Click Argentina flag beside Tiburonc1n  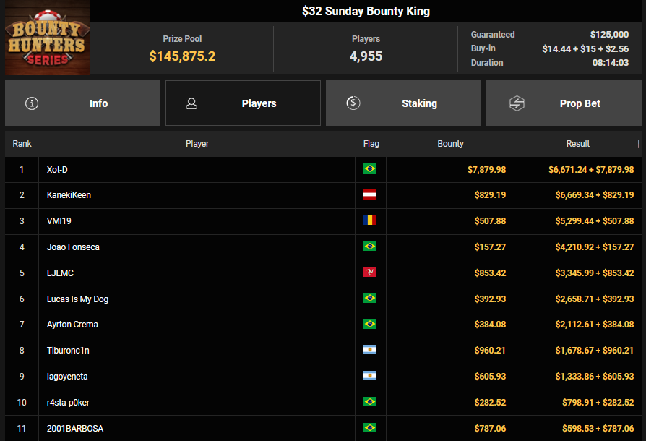coord(370,351)
